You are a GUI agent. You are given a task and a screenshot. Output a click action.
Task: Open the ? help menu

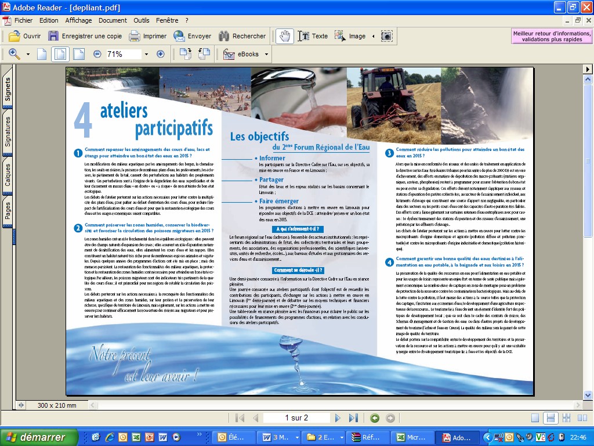tap(187, 20)
